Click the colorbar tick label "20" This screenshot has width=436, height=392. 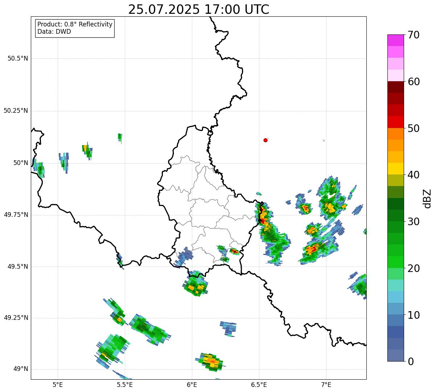coord(414,268)
